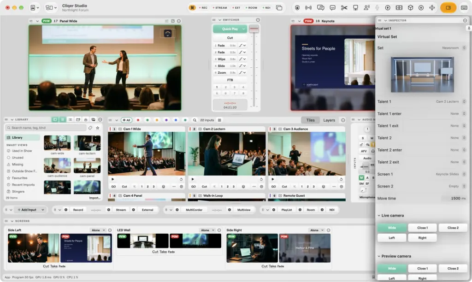Image resolution: width=472 pixels, height=282 pixels.
Task: Click the FTB button in Switcher
Action: pyautogui.click(x=230, y=80)
